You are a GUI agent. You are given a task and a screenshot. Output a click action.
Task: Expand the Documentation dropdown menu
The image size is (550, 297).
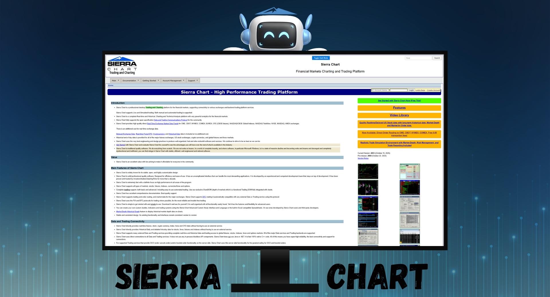click(131, 80)
